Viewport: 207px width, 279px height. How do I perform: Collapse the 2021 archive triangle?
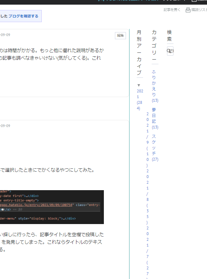pyautogui.click(x=139, y=85)
